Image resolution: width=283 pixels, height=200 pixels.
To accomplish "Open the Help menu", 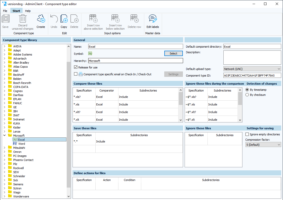I will [28, 11].
